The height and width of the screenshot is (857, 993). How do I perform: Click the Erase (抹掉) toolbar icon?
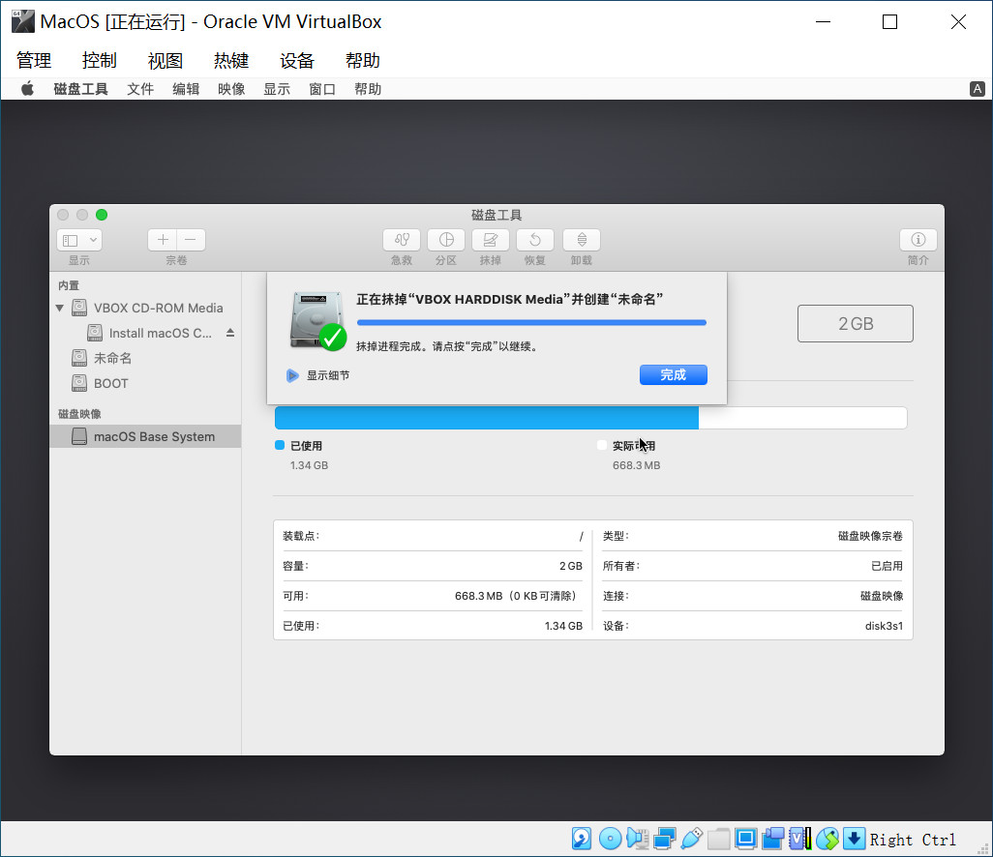490,240
